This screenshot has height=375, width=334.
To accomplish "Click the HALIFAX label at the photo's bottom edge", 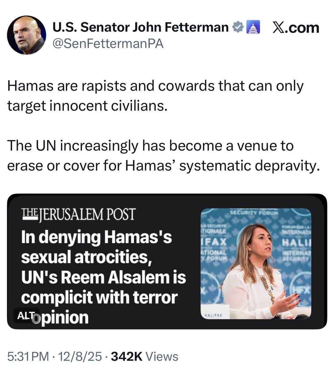I will pos(214,315).
